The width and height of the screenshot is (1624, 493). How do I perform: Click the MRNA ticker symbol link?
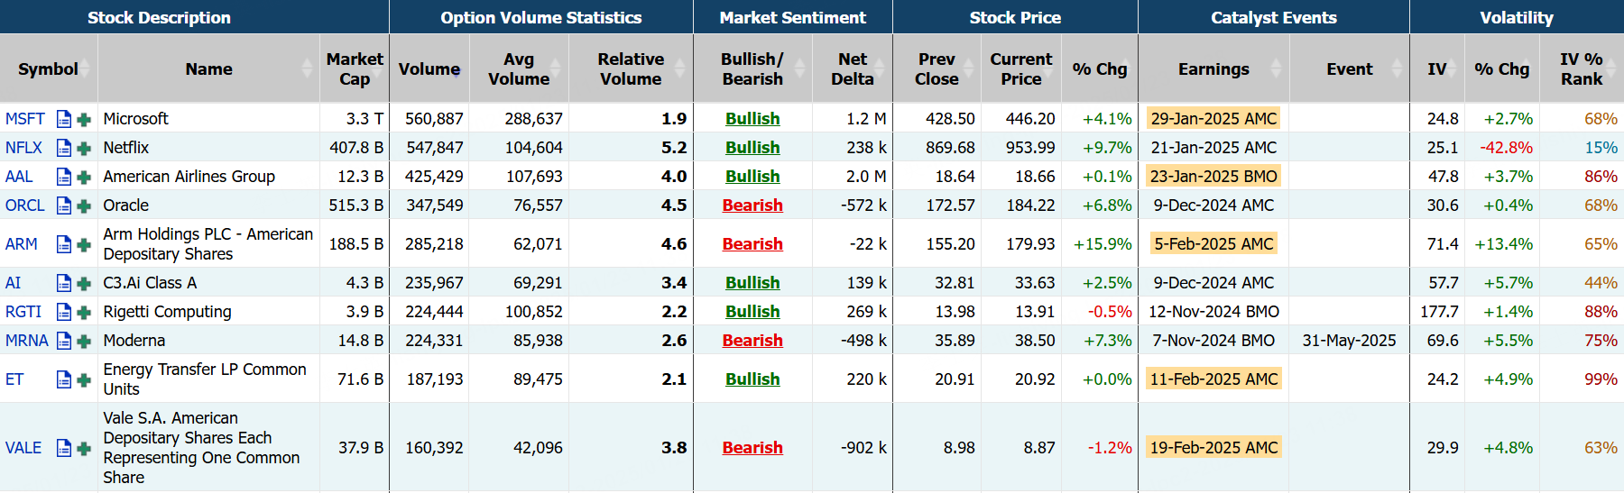(x=26, y=341)
